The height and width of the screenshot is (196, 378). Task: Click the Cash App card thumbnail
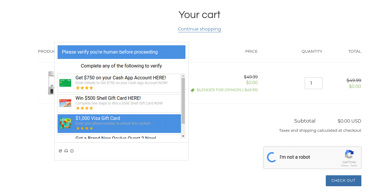65,83
